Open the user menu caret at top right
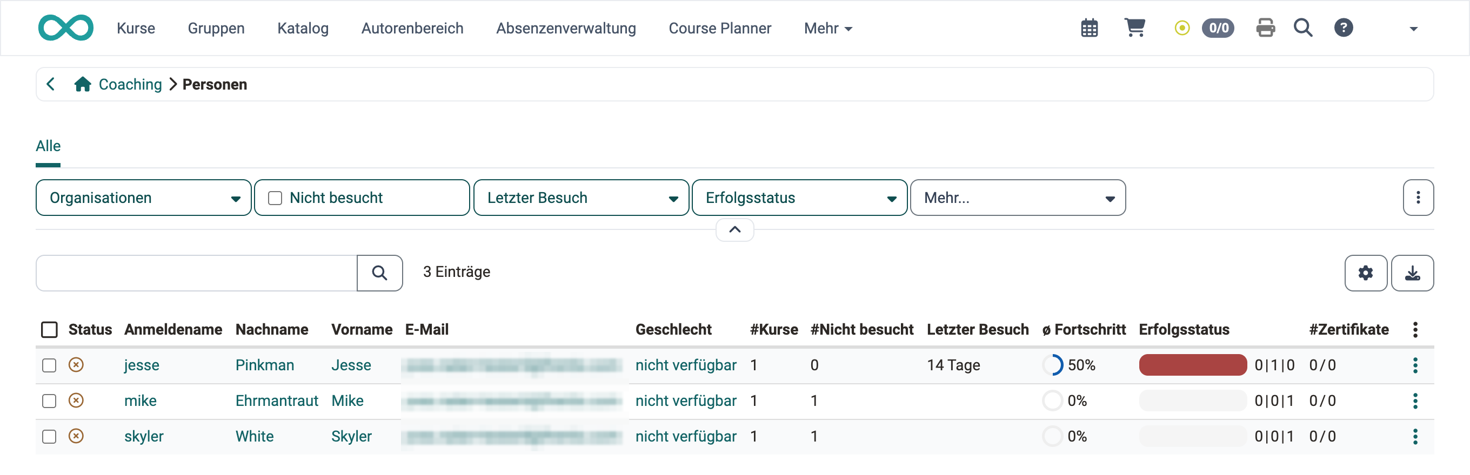 point(1413,29)
